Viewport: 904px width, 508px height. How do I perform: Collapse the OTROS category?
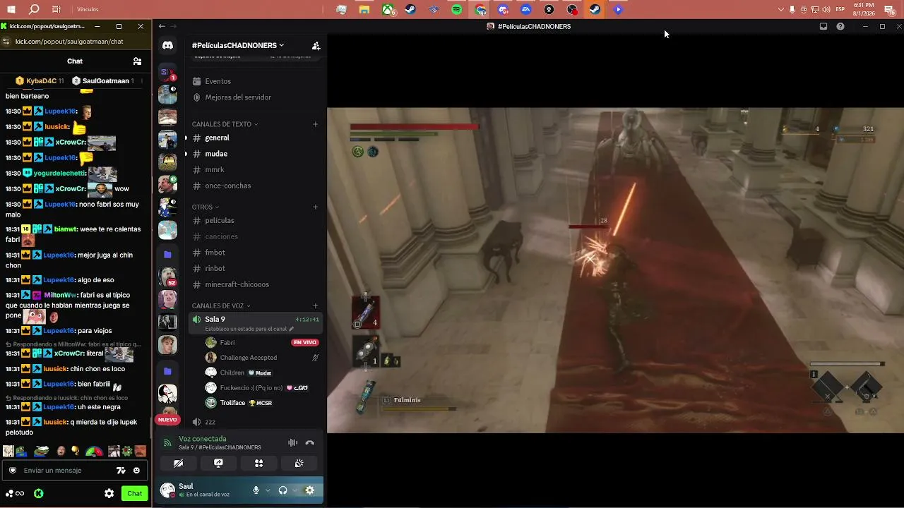tap(206, 207)
